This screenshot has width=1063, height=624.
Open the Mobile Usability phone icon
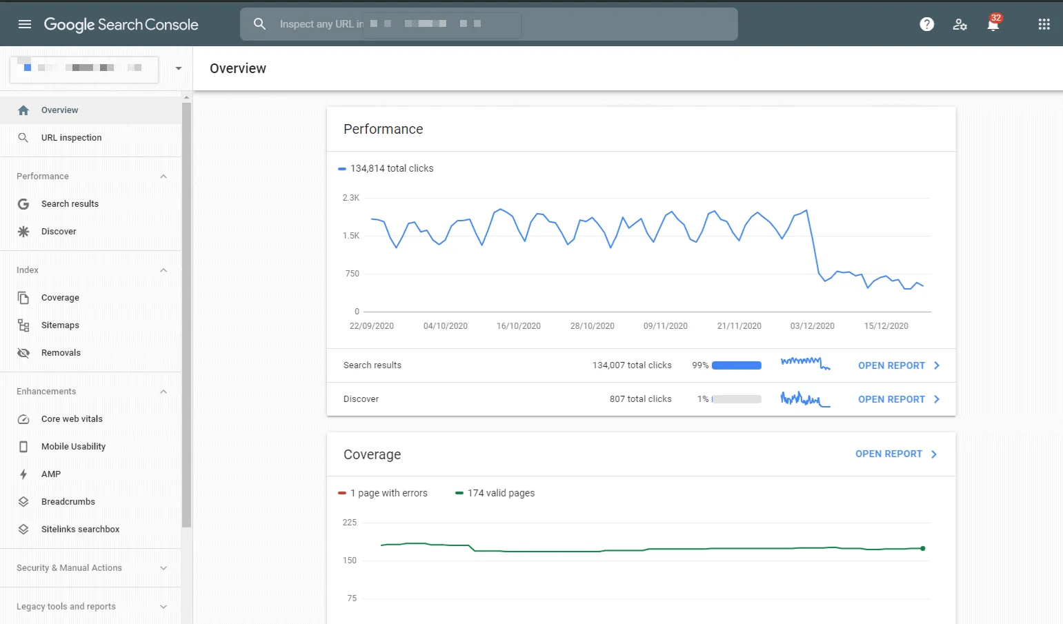click(23, 446)
